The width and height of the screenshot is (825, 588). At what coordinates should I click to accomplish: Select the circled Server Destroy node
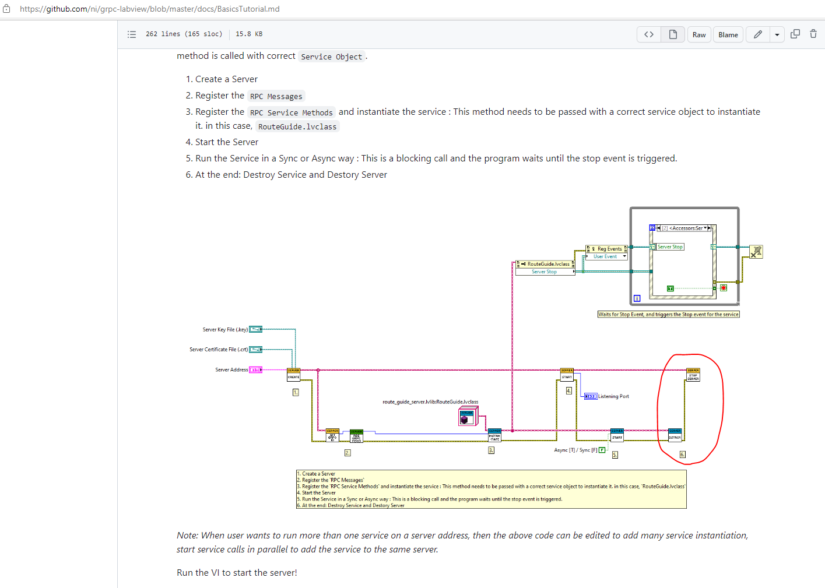tap(675, 435)
